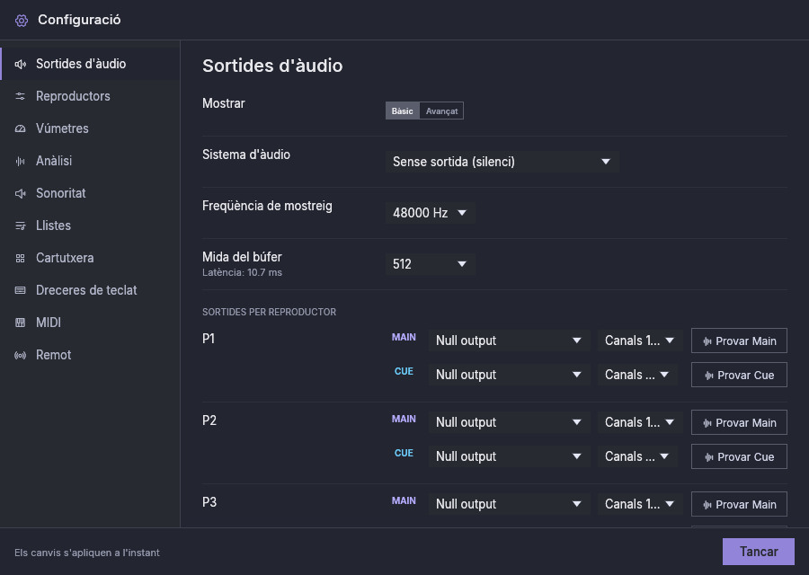
Task: Click the Cartutxera grid icon
Action: coord(20,259)
